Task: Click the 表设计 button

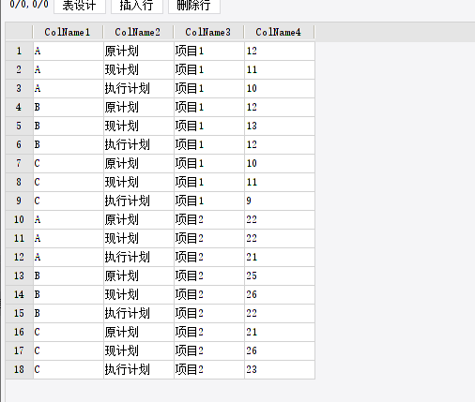Action: pos(80,6)
